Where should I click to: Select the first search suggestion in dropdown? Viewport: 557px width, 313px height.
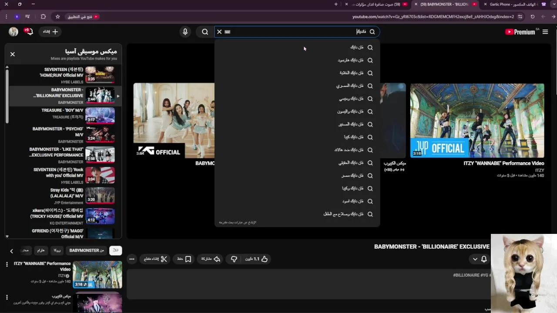tap(297, 47)
